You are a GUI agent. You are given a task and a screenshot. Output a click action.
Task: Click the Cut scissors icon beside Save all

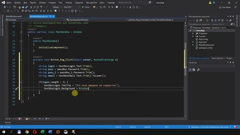[x=31, y=7]
